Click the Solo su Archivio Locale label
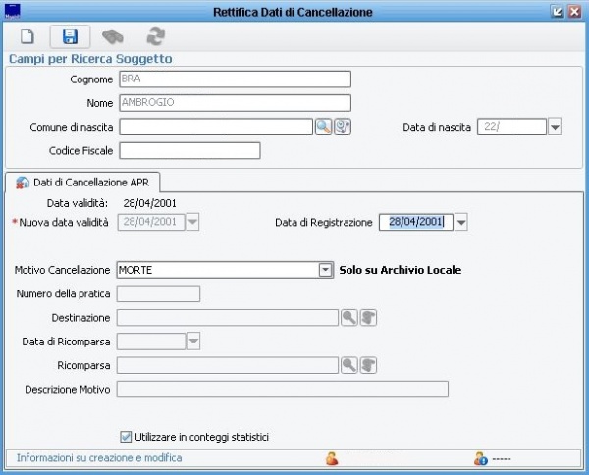Image resolution: width=589 pixels, height=475 pixels. [x=401, y=270]
